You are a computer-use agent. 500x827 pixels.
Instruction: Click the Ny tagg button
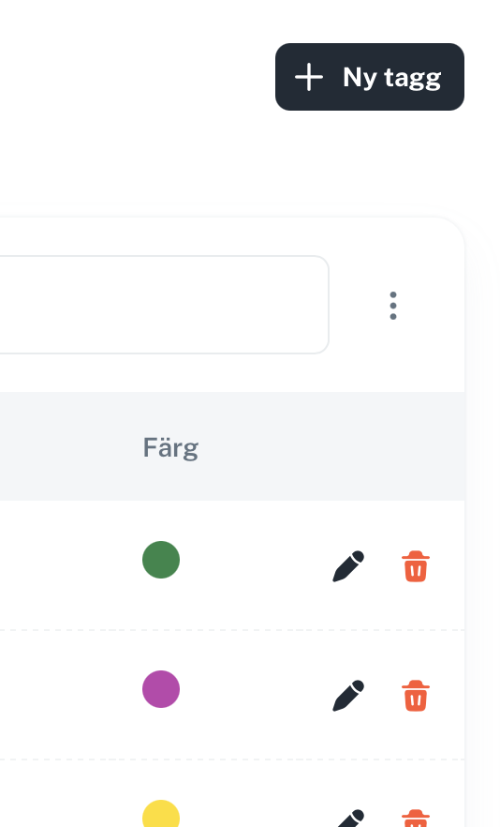tap(369, 77)
